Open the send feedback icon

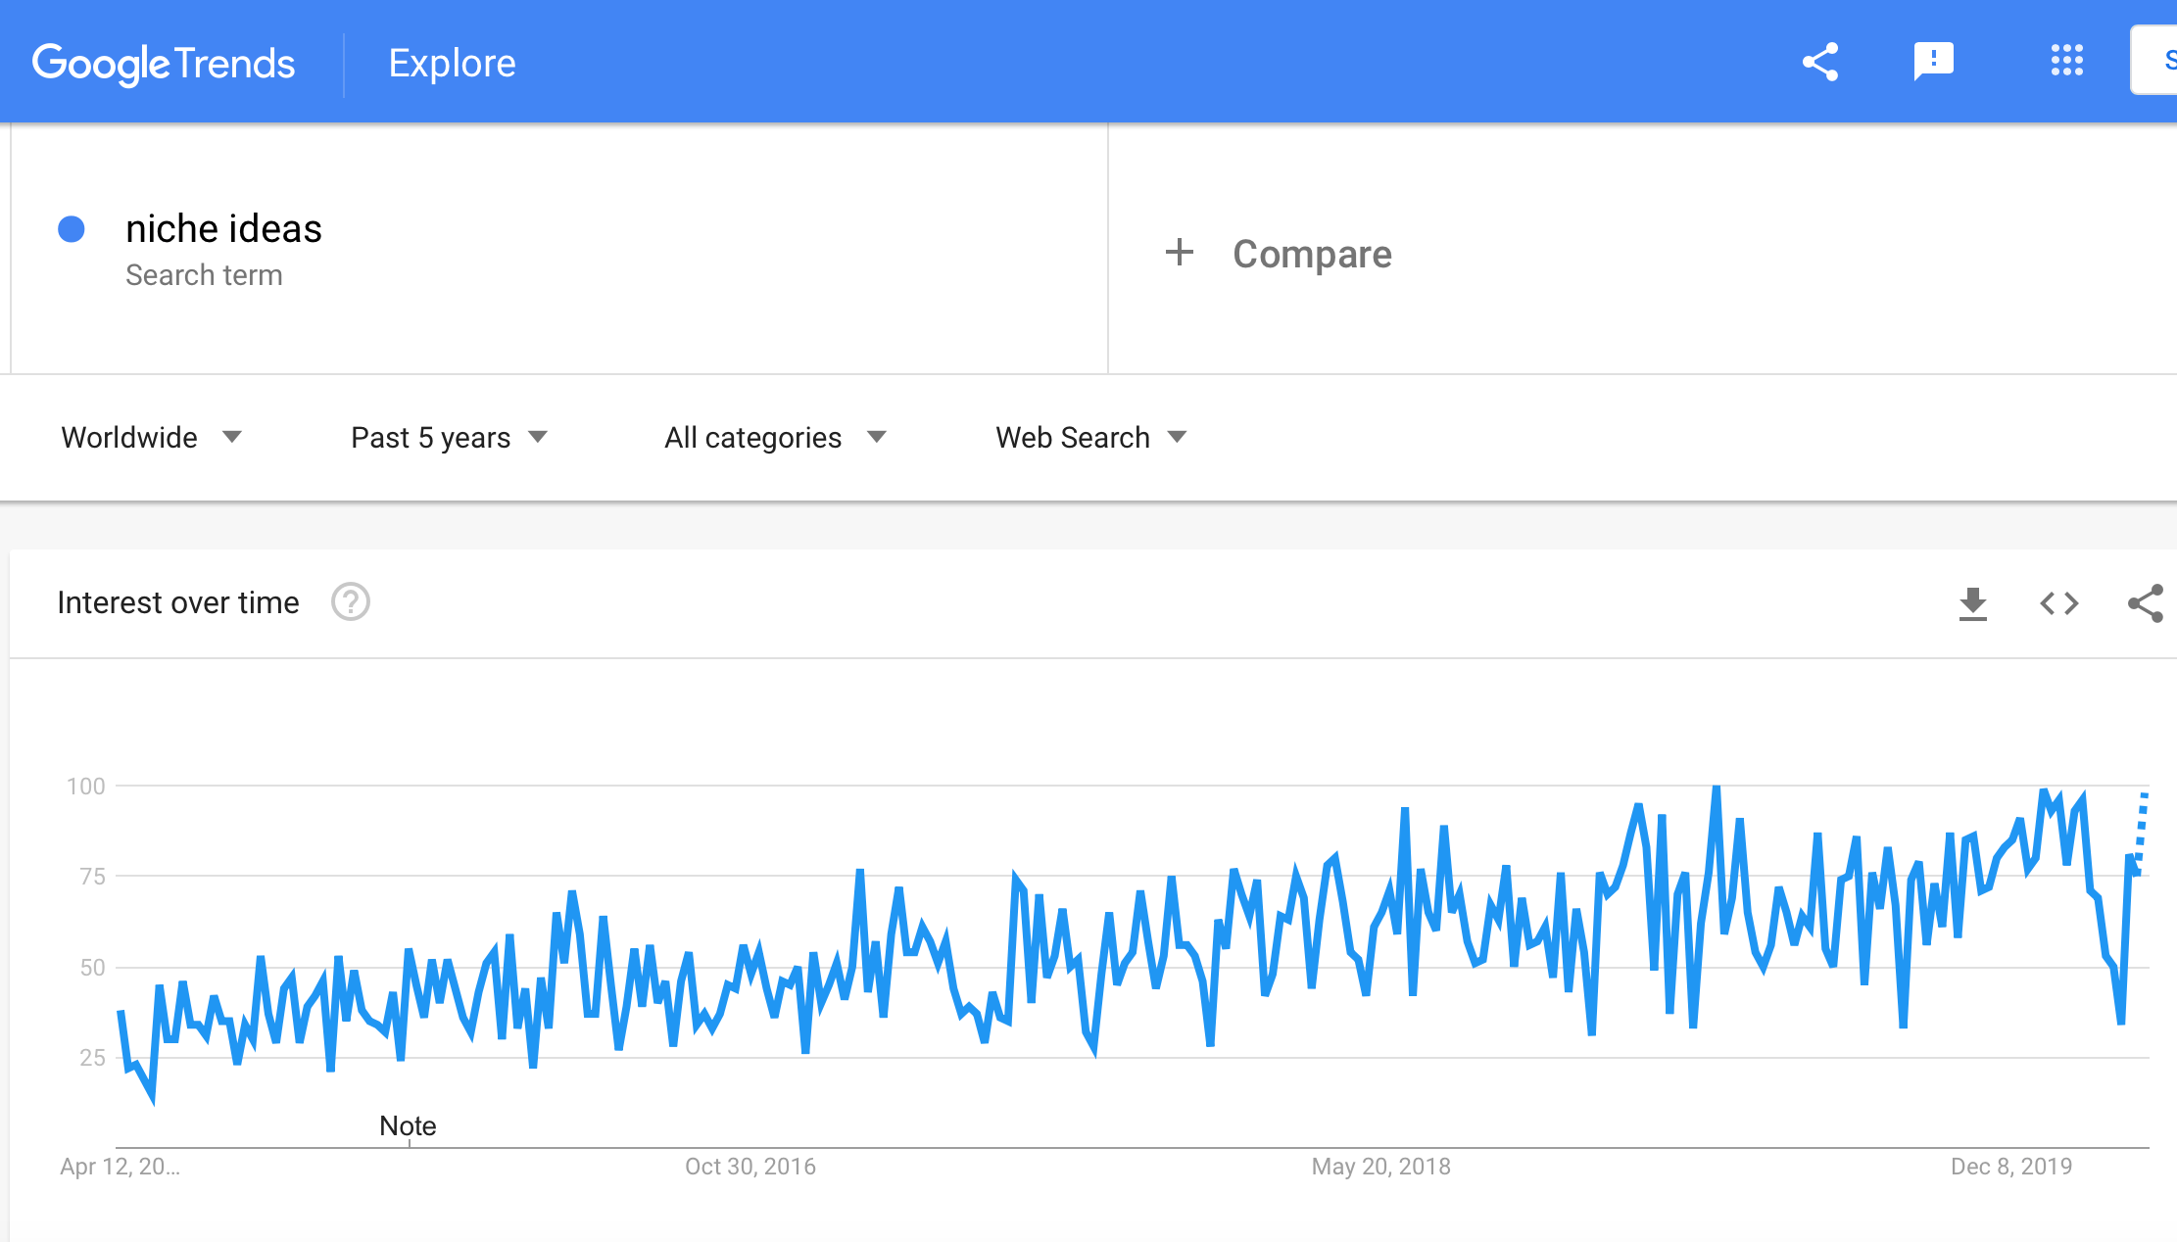pyautogui.click(x=1933, y=62)
